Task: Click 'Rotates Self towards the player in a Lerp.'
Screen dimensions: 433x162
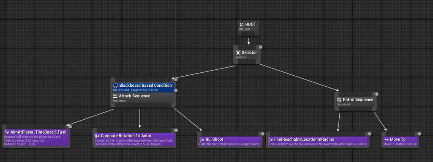Action: pos(33,137)
